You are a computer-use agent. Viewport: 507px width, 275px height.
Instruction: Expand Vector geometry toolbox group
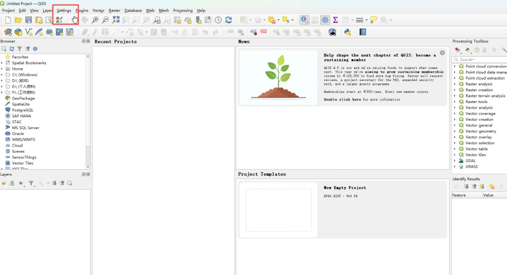tap(454, 131)
